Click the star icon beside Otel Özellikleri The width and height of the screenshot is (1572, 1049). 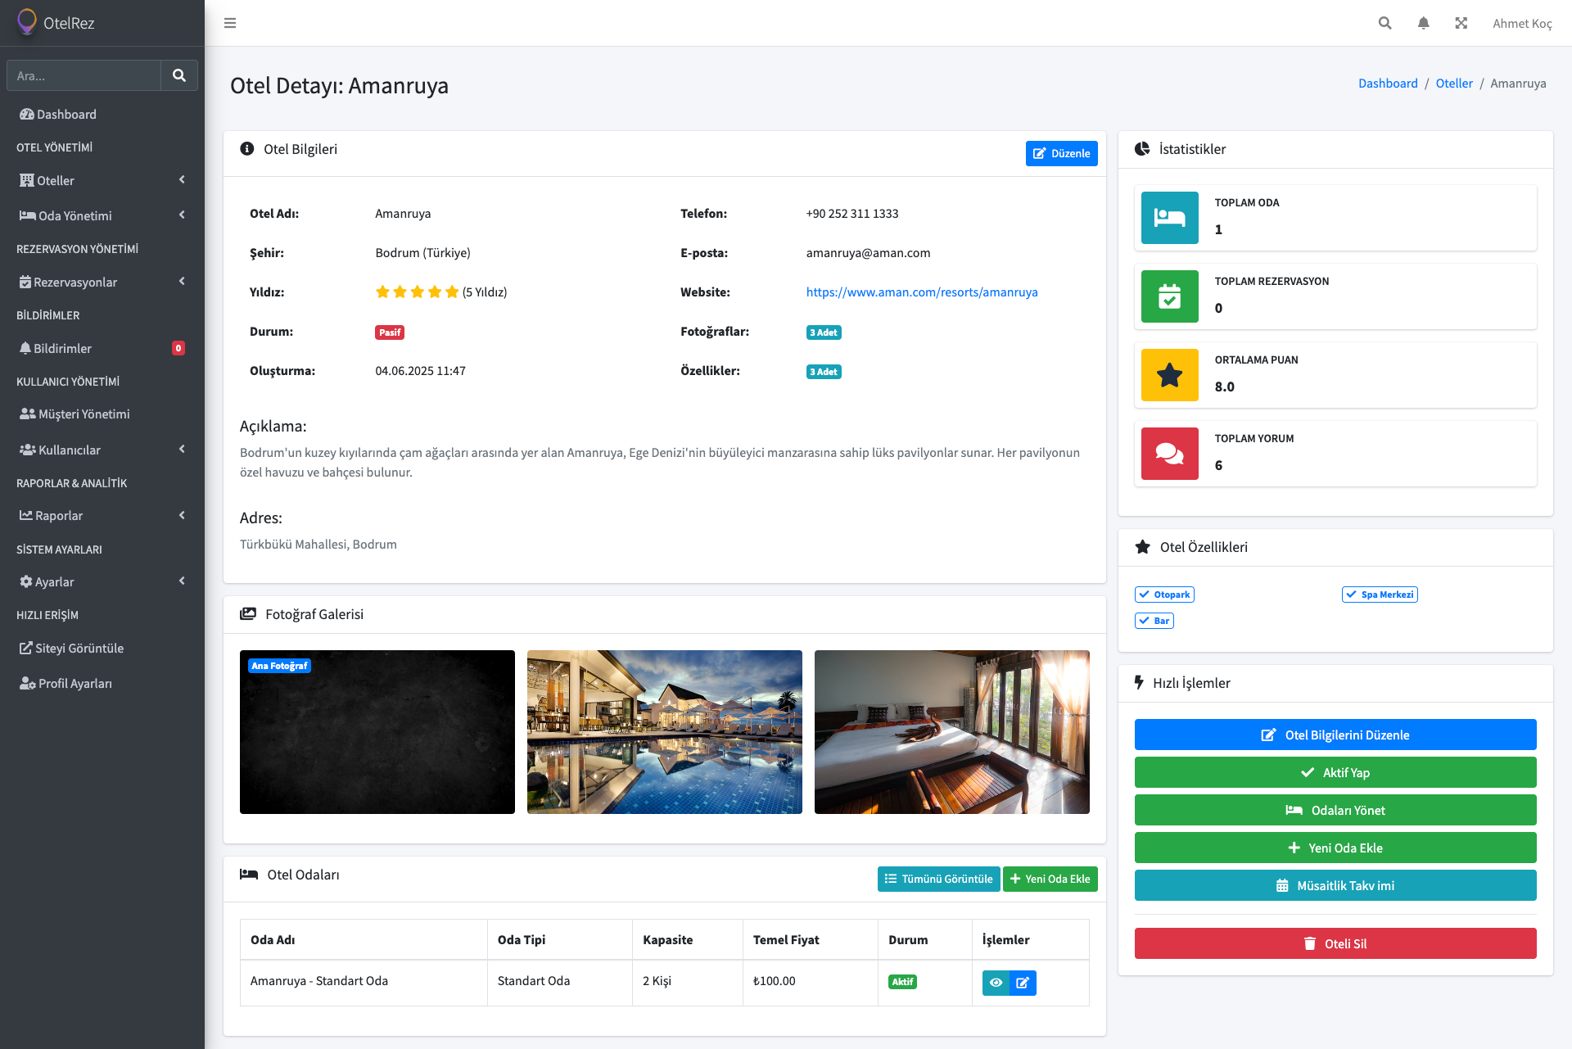[x=1142, y=547]
